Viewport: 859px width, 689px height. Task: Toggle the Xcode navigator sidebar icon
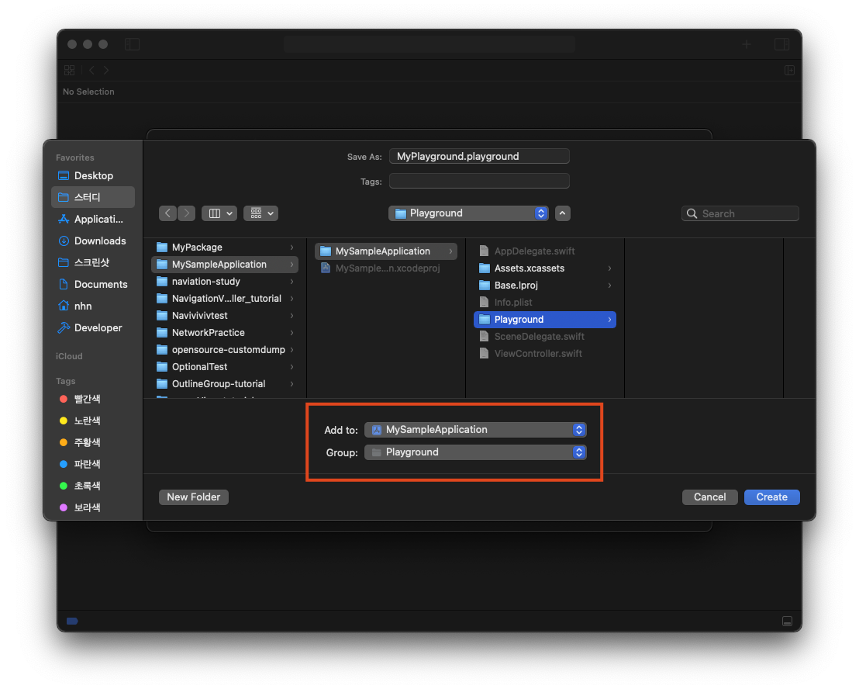(x=133, y=44)
